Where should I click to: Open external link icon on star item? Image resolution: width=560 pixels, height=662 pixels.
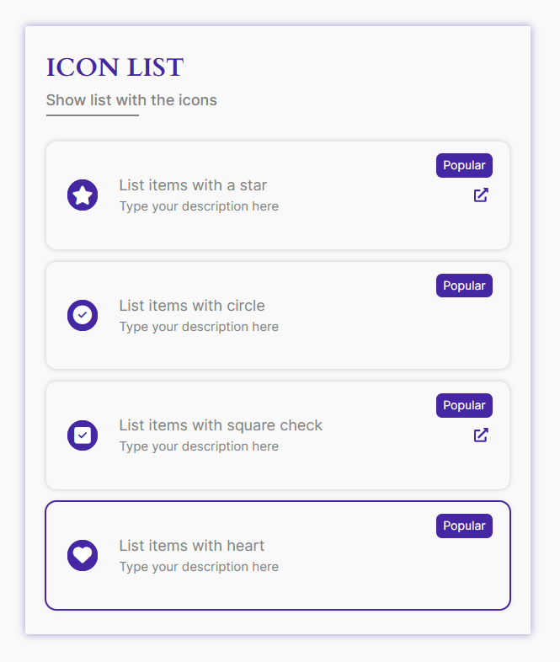(481, 195)
